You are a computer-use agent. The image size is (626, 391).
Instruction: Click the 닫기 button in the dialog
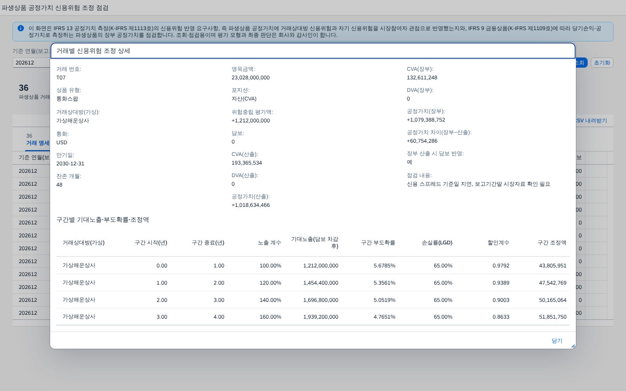[x=557, y=341]
